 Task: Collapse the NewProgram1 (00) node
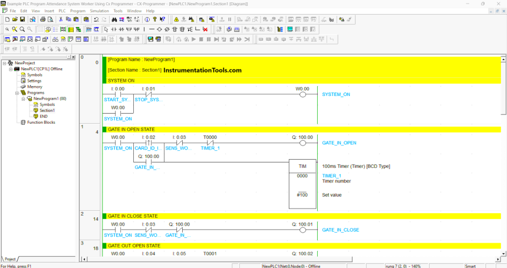[x=23, y=99]
